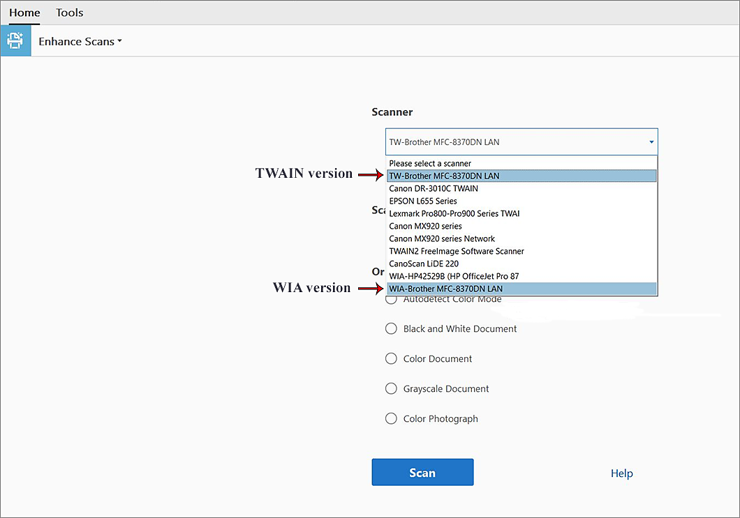Choose the Grayscale Document option
The height and width of the screenshot is (518, 740).
click(x=391, y=388)
